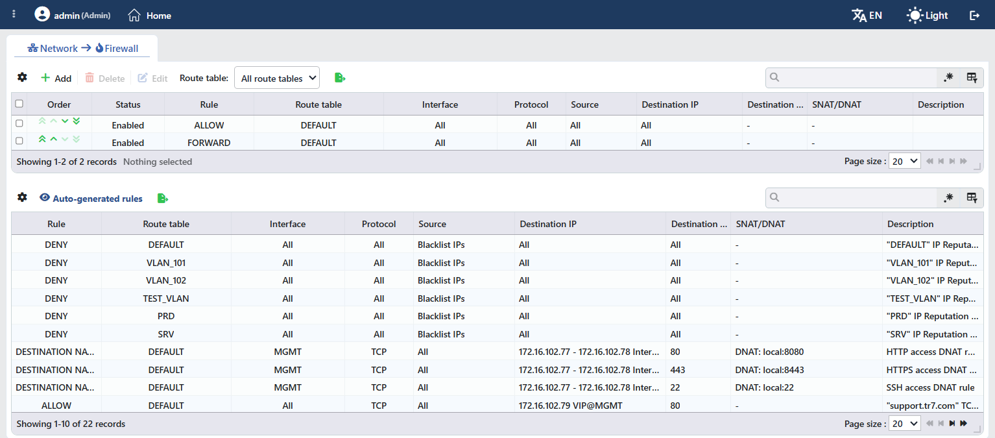This screenshot has width=995, height=438.
Task: Export the auto-generated rules list
Action: point(163,199)
